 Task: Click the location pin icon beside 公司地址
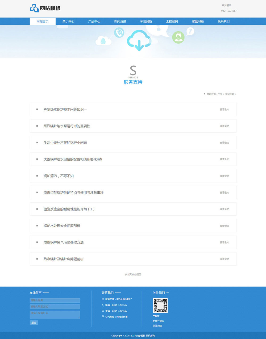pyautogui.click(x=103, y=317)
